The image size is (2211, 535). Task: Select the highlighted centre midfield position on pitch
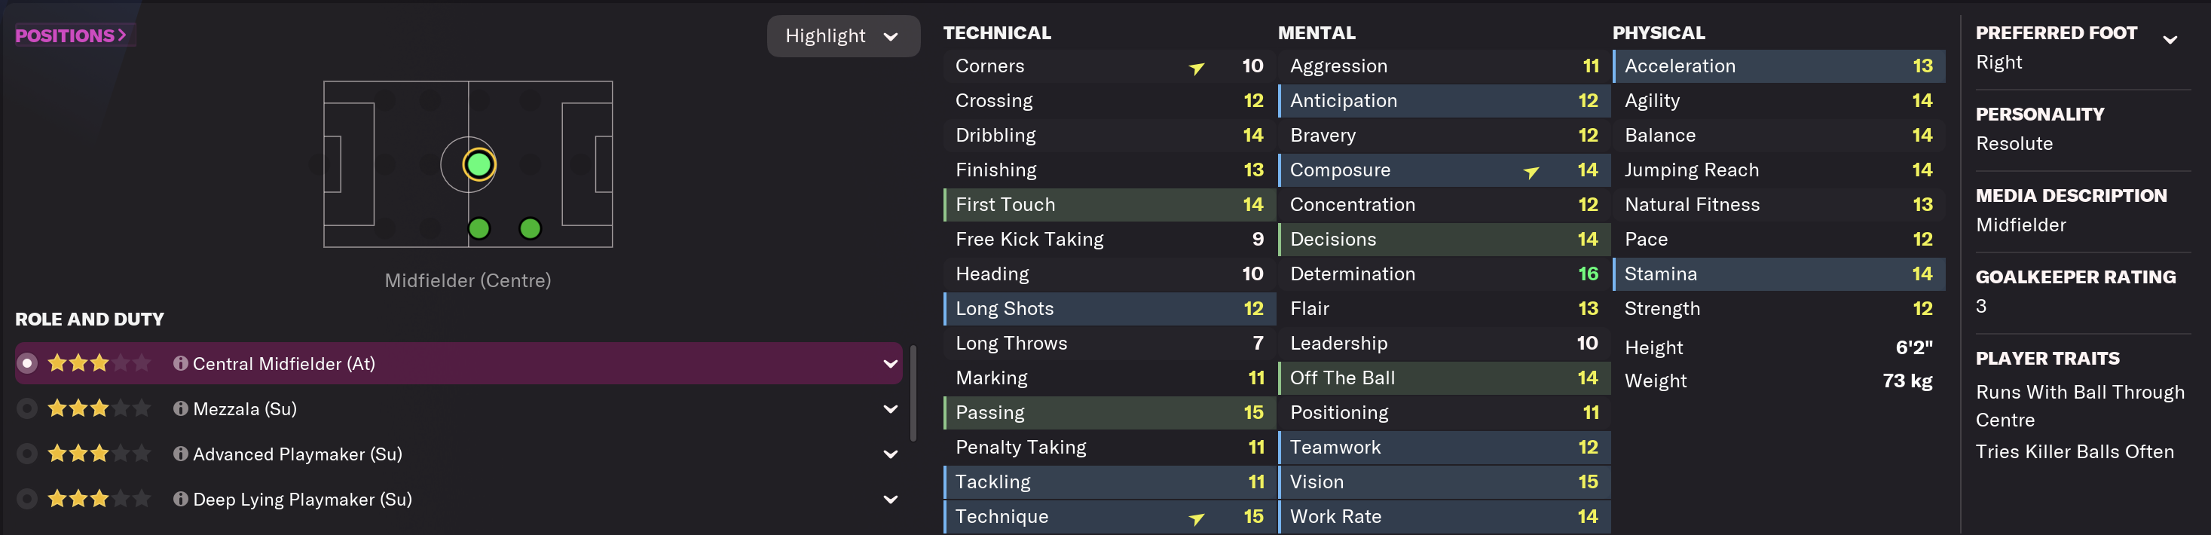tap(478, 164)
